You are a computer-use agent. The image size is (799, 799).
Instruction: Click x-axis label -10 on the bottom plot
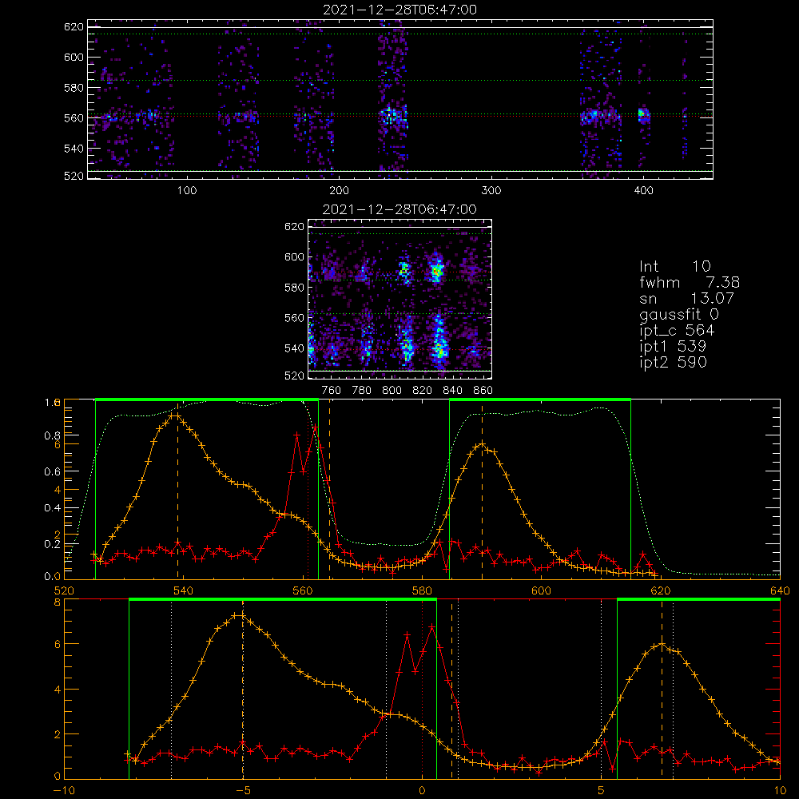[x=64, y=791]
